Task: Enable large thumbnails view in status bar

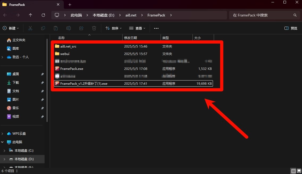Action: [299, 171]
